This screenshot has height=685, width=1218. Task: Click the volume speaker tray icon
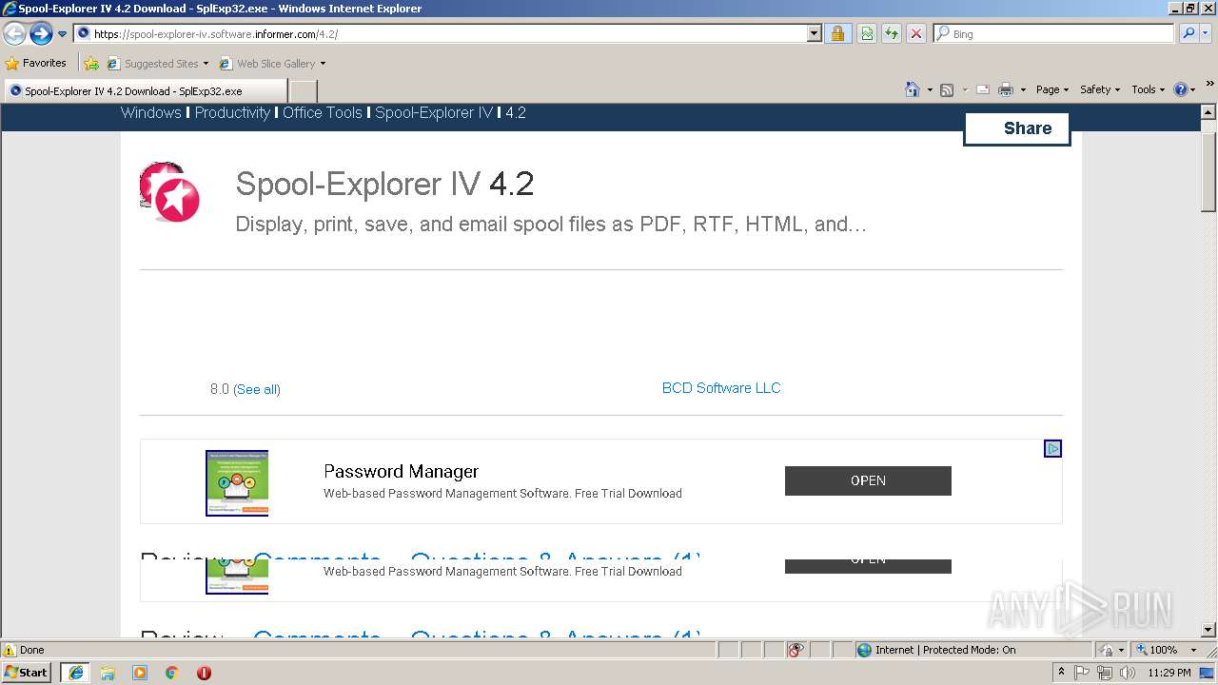pos(1128,673)
